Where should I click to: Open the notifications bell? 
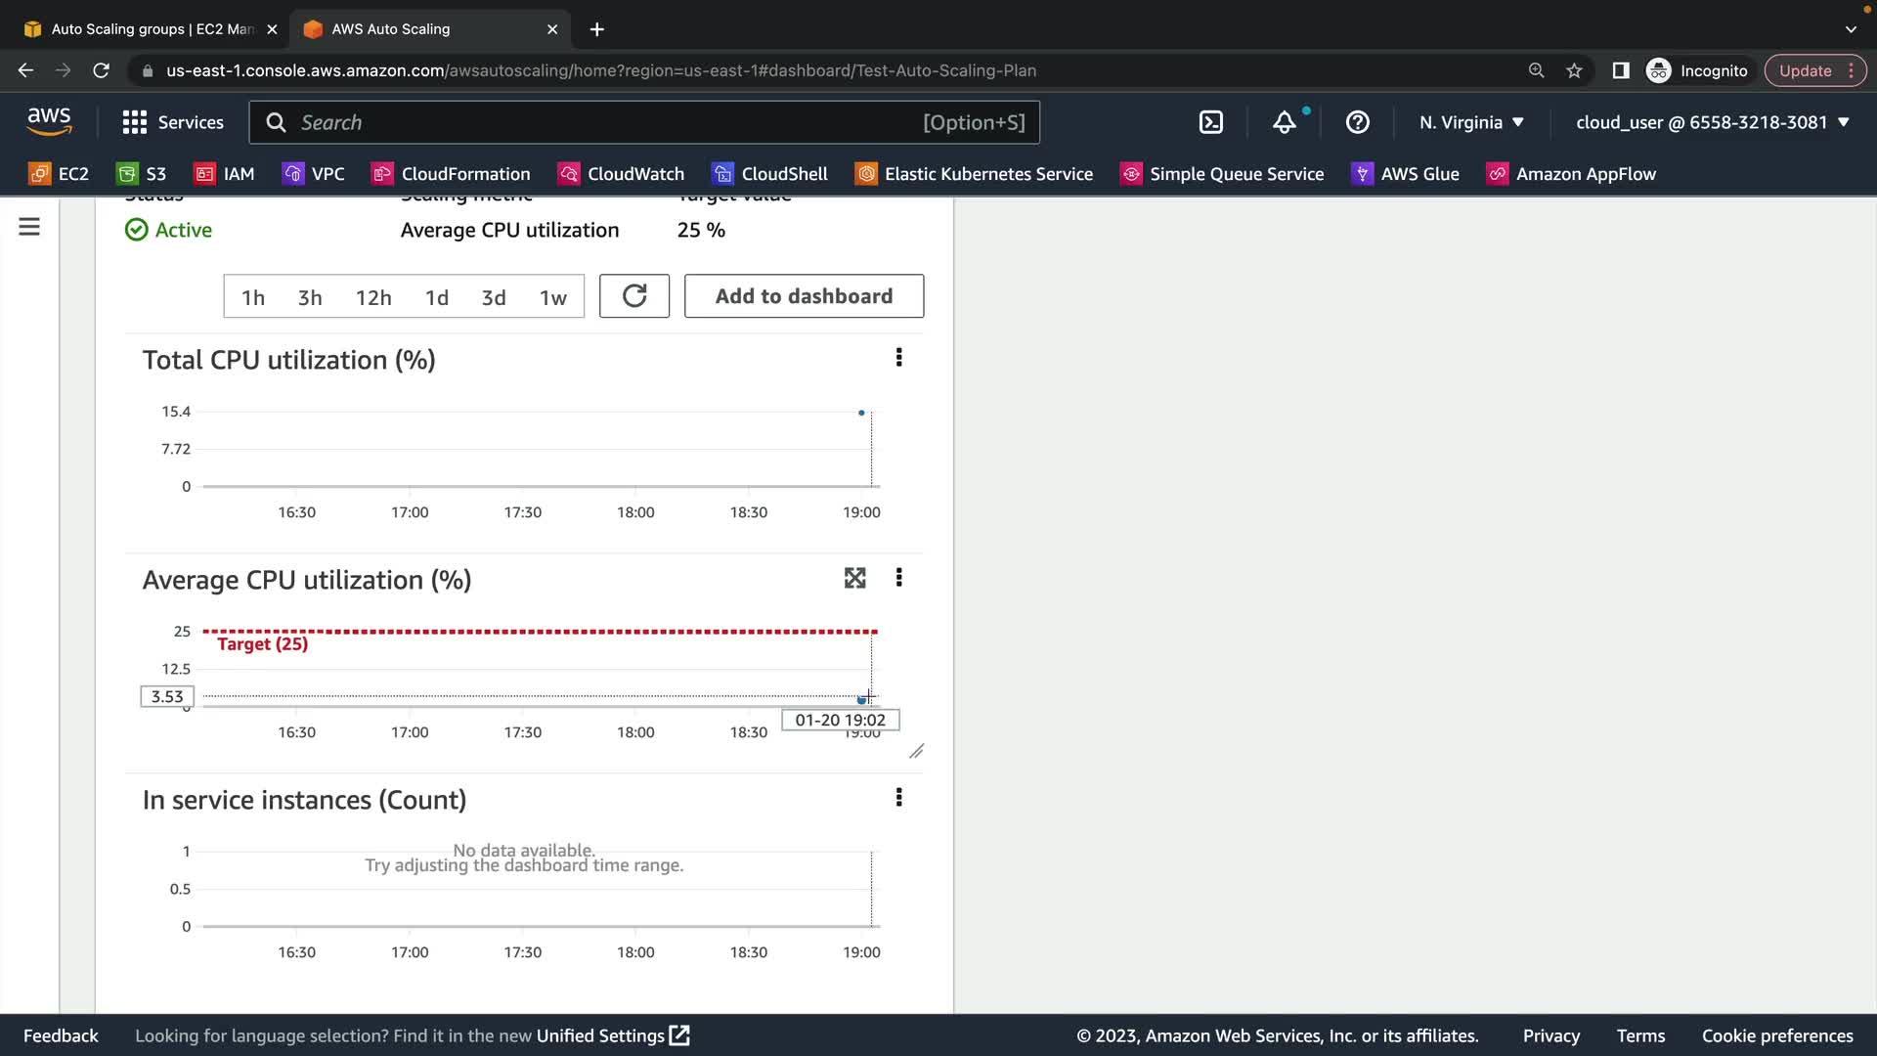point(1284,122)
